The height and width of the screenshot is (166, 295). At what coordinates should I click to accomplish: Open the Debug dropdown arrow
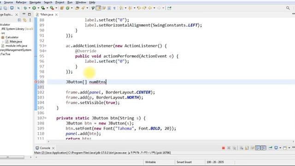[29, 8]
